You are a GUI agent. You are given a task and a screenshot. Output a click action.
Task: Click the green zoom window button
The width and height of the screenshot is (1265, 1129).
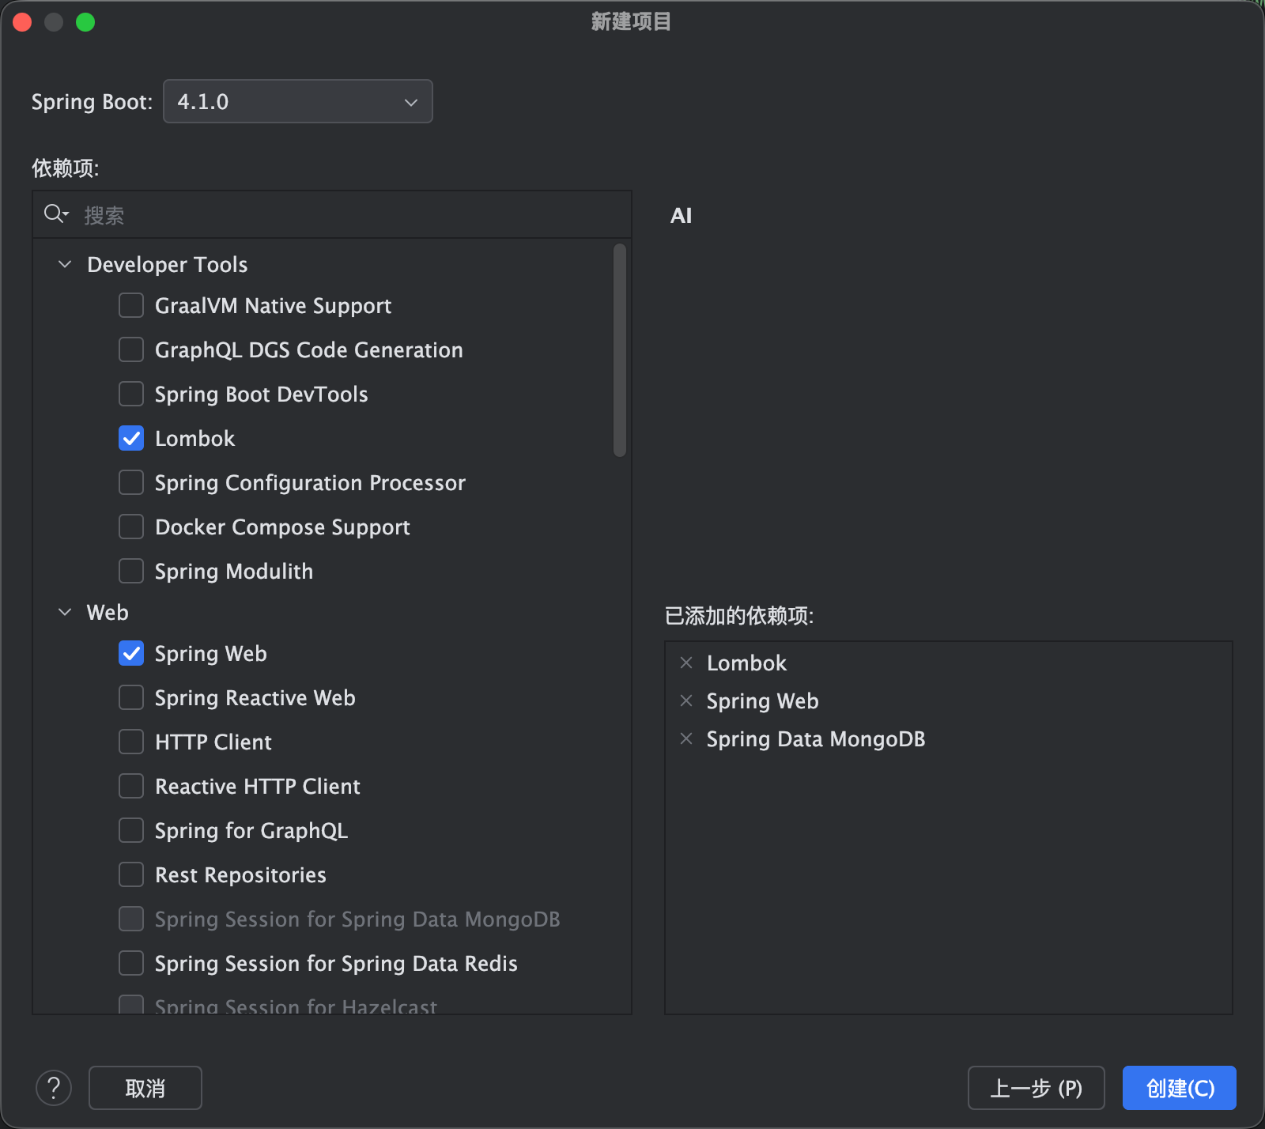(x=85, y=22)
